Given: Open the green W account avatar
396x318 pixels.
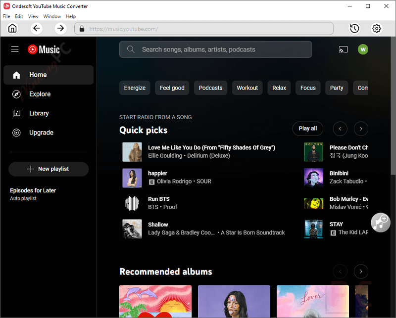Looking at the screenshot, I should (363, 49).
